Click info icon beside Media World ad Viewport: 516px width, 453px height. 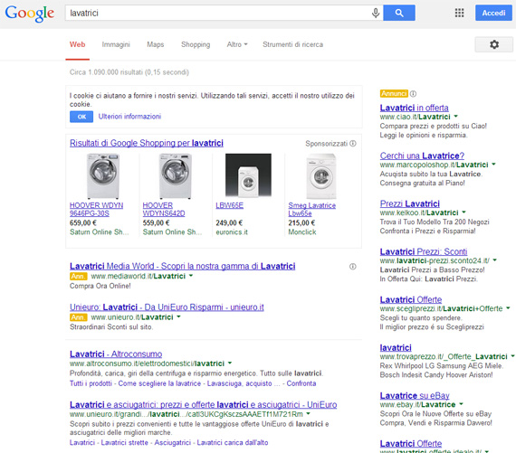coord(352,267)
